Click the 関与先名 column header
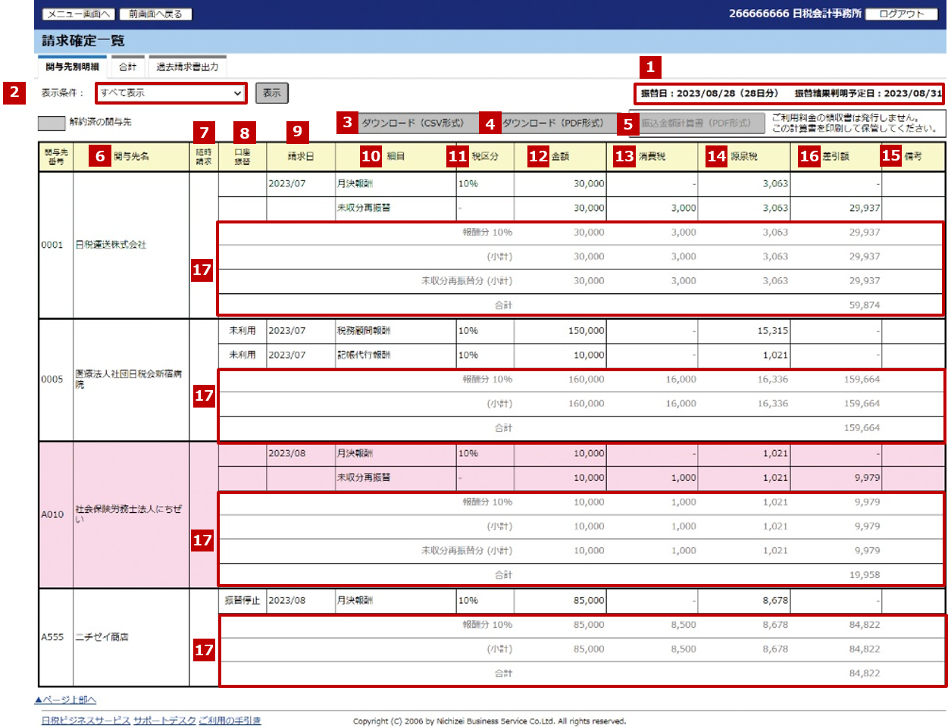The image size is (948, 728). pos(131,157)
